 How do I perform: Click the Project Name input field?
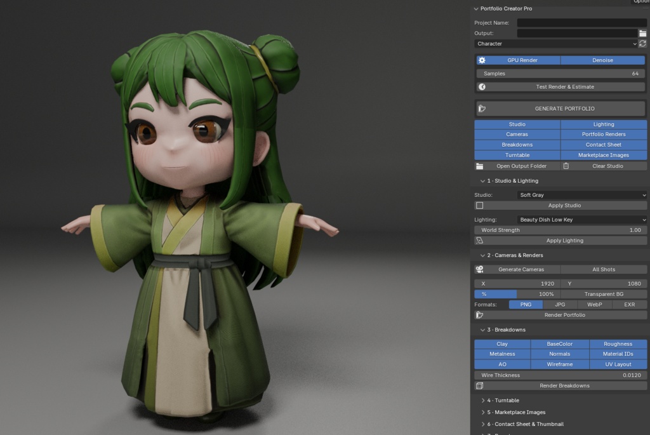(x=582, y=23)
